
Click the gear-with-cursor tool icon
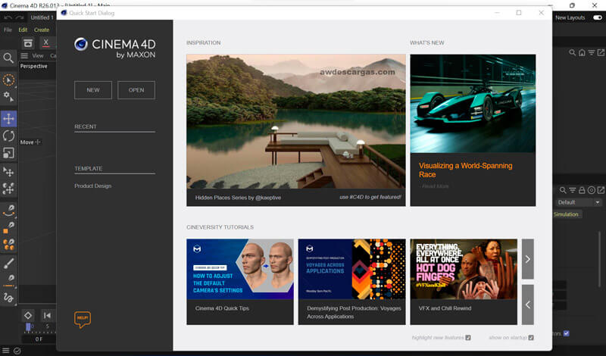click(8, 96)
